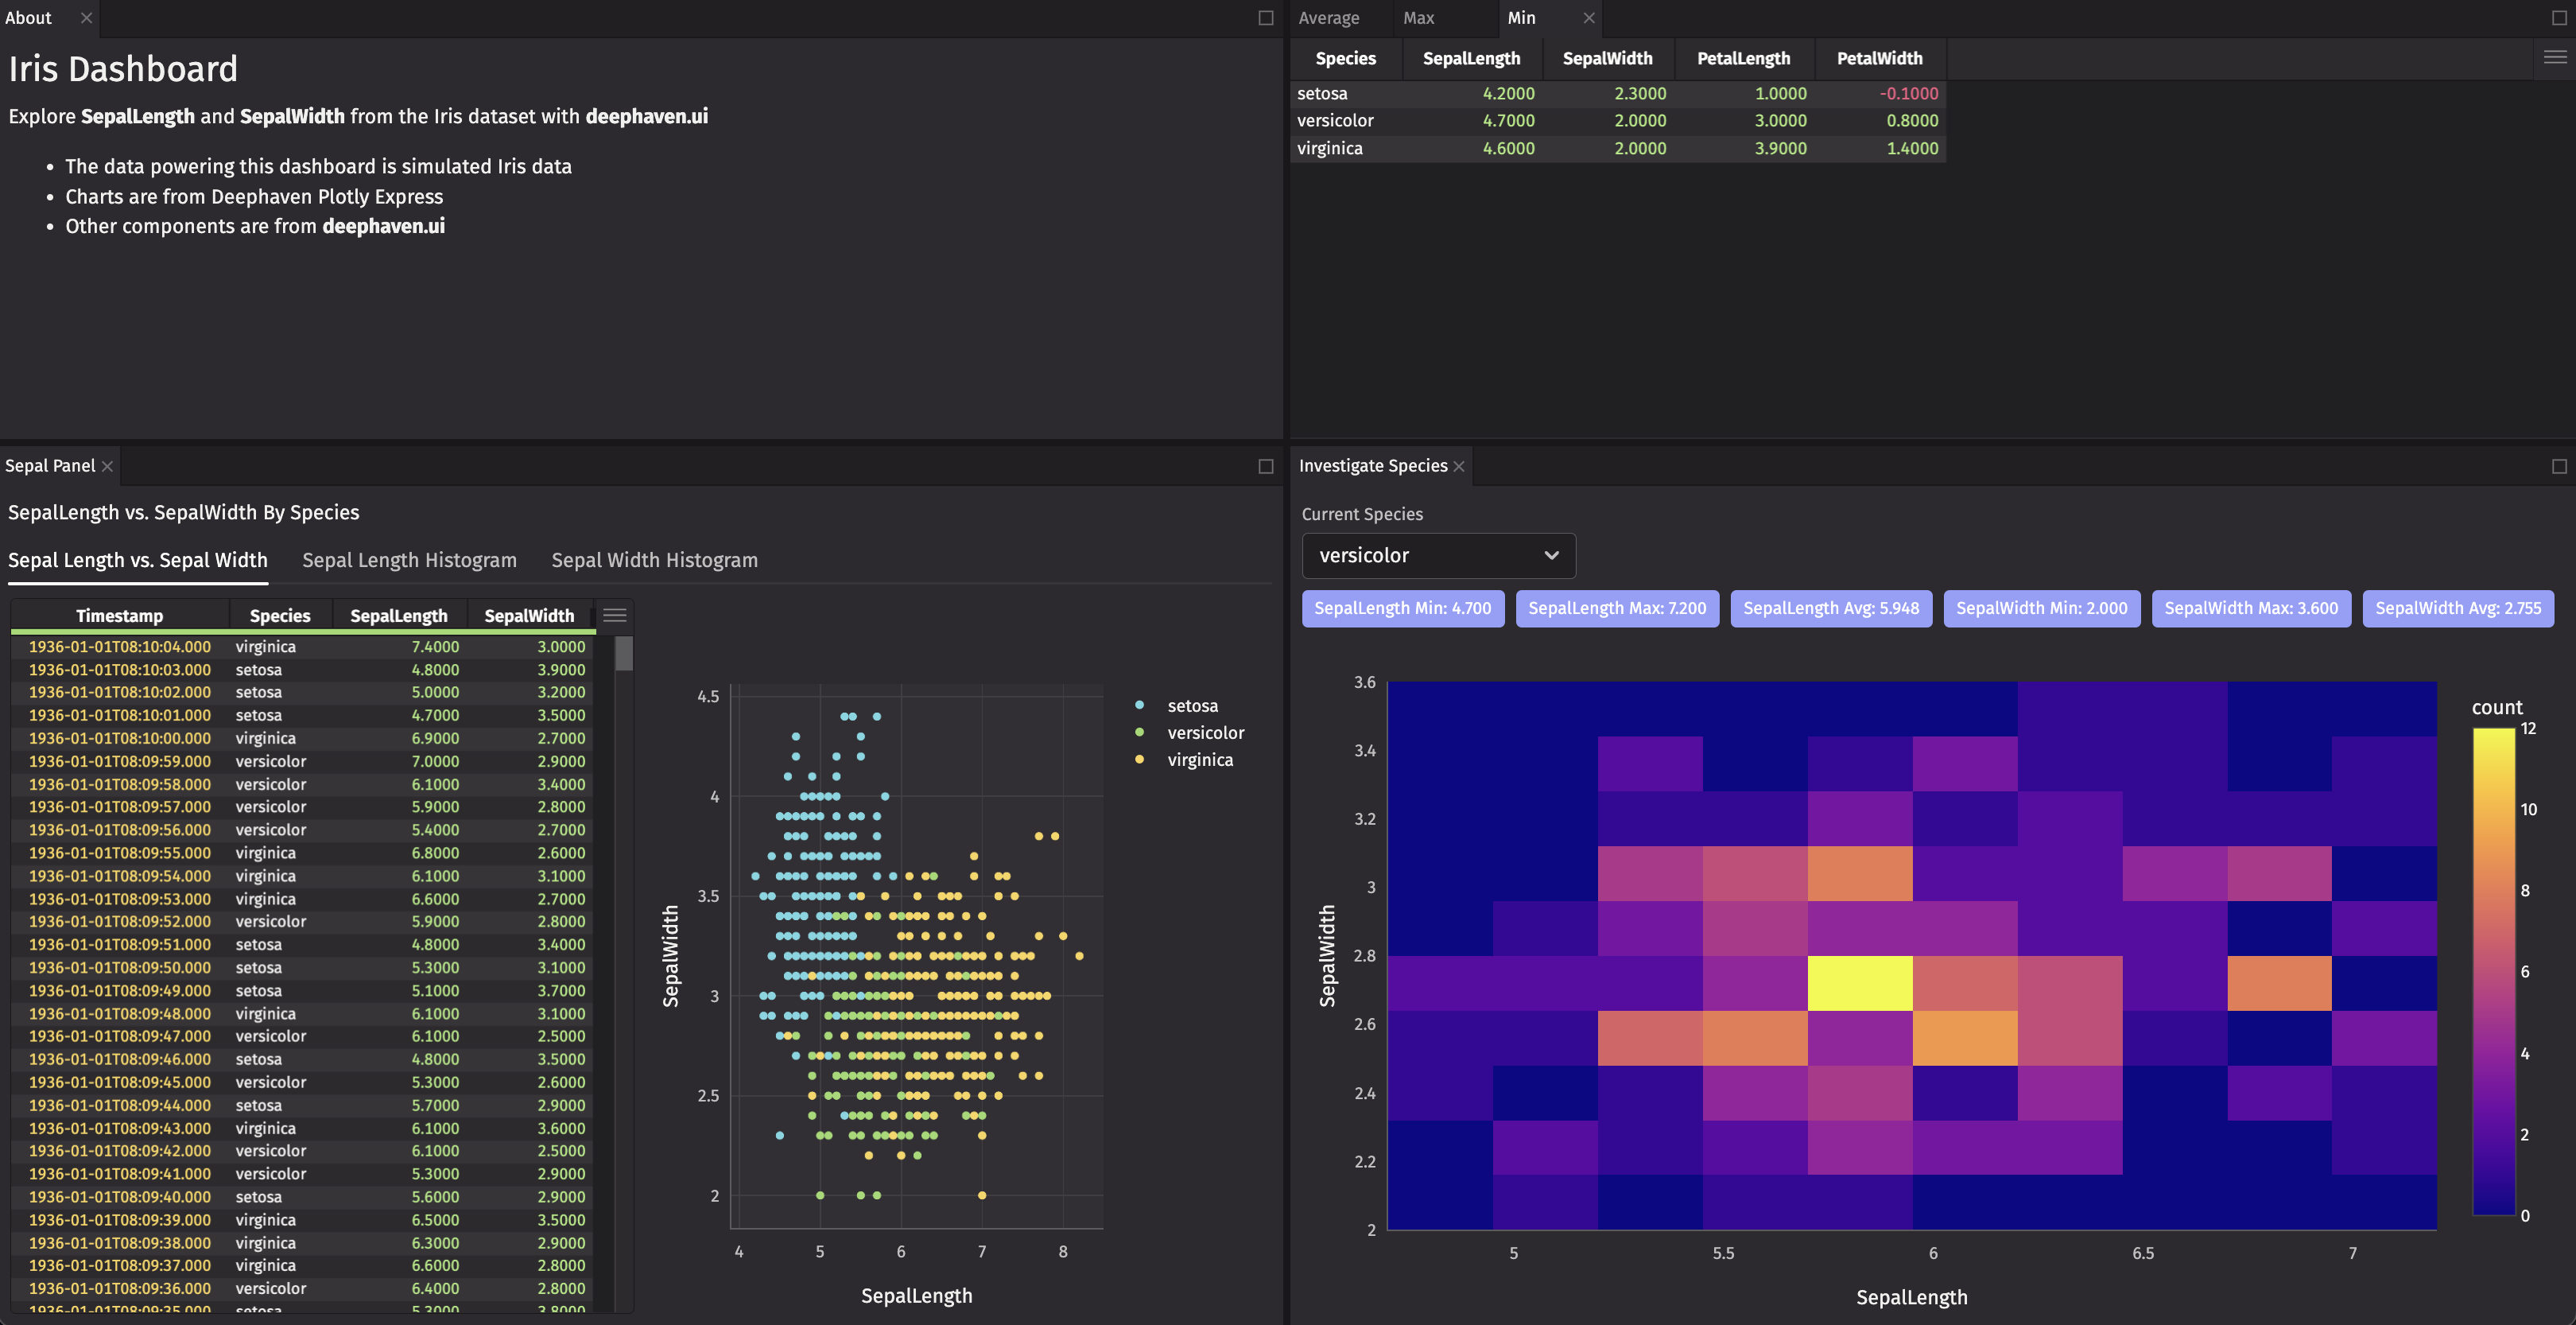Image resolution: width=2576 pixels, height=1325 pixels.
Task: Open the Sepal table hamburger options menu
Action: (615, 615)
